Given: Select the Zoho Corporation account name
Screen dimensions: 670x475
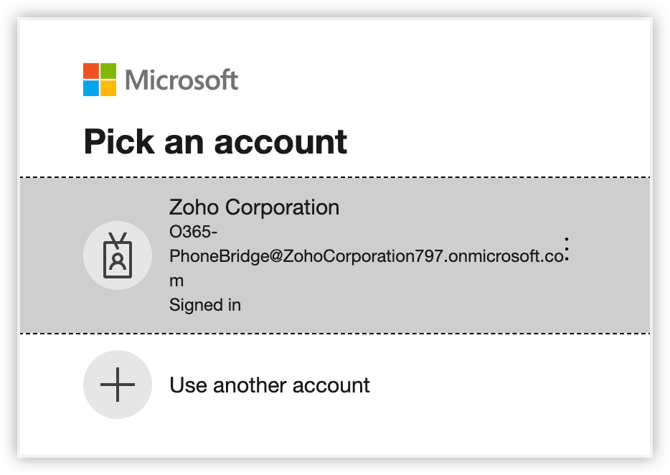Looking at the screenshot, I should tap(254, 207).
